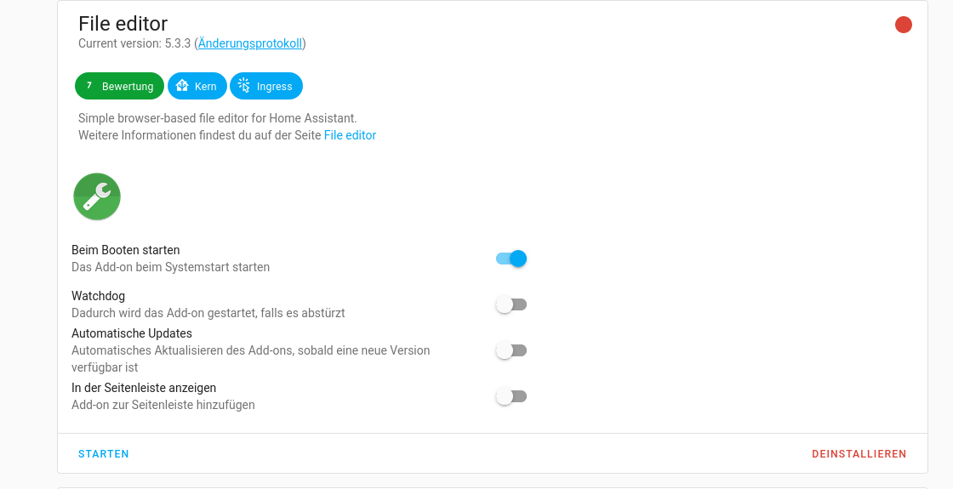Open the Änderungsprotokoll link
This screenshot has width=953, height=489.
(250, 43)
